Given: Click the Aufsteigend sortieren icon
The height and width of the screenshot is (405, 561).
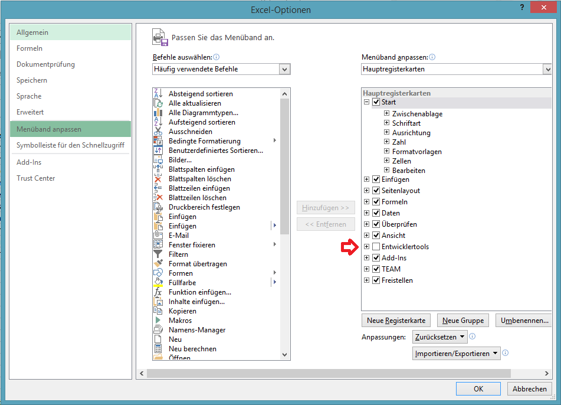Looking at the screenshot, I should 158,122.
